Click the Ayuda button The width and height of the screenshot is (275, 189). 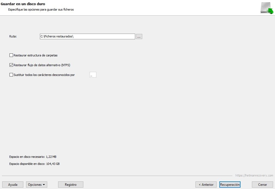pyautogui.click(x=13, y=185)
